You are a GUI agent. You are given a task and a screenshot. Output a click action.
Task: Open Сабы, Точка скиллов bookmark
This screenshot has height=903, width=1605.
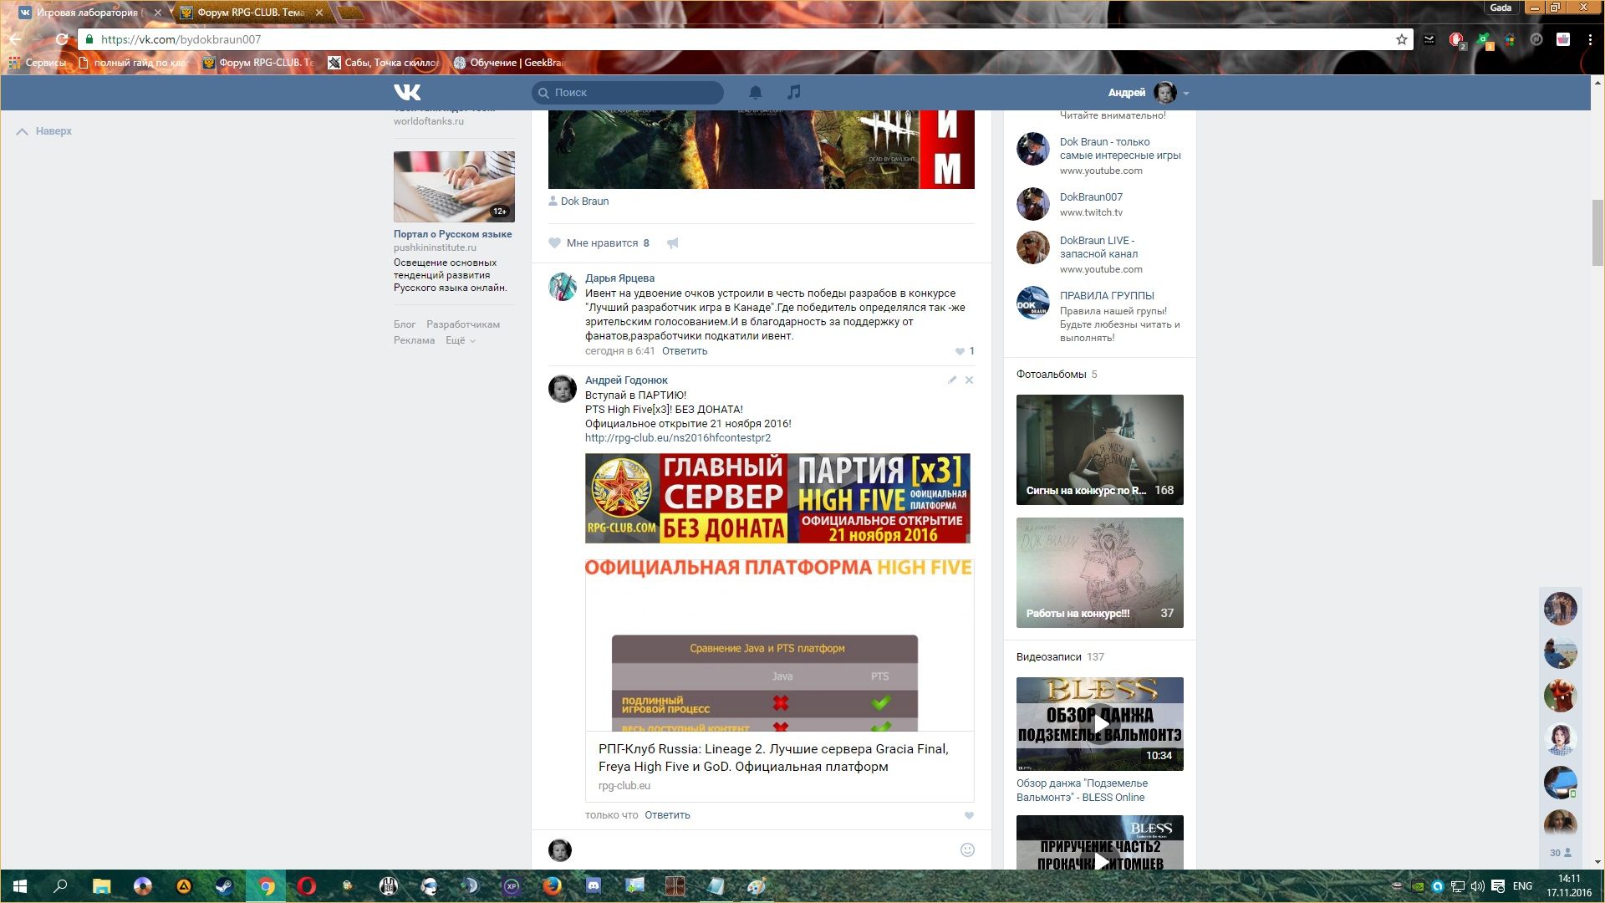click(x=384, y=63)
